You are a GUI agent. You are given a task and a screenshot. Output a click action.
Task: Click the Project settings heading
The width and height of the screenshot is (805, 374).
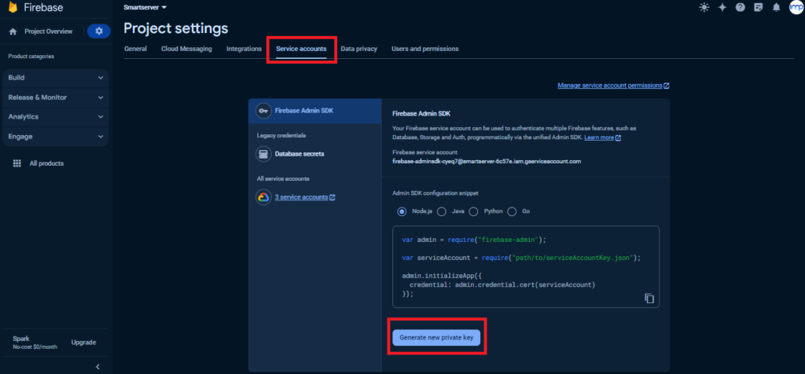pyautogui.click(x=175, y=28)
